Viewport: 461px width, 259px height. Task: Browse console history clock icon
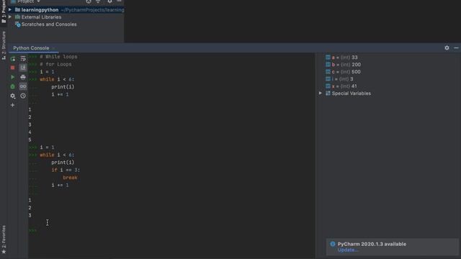tap(23, 96)
